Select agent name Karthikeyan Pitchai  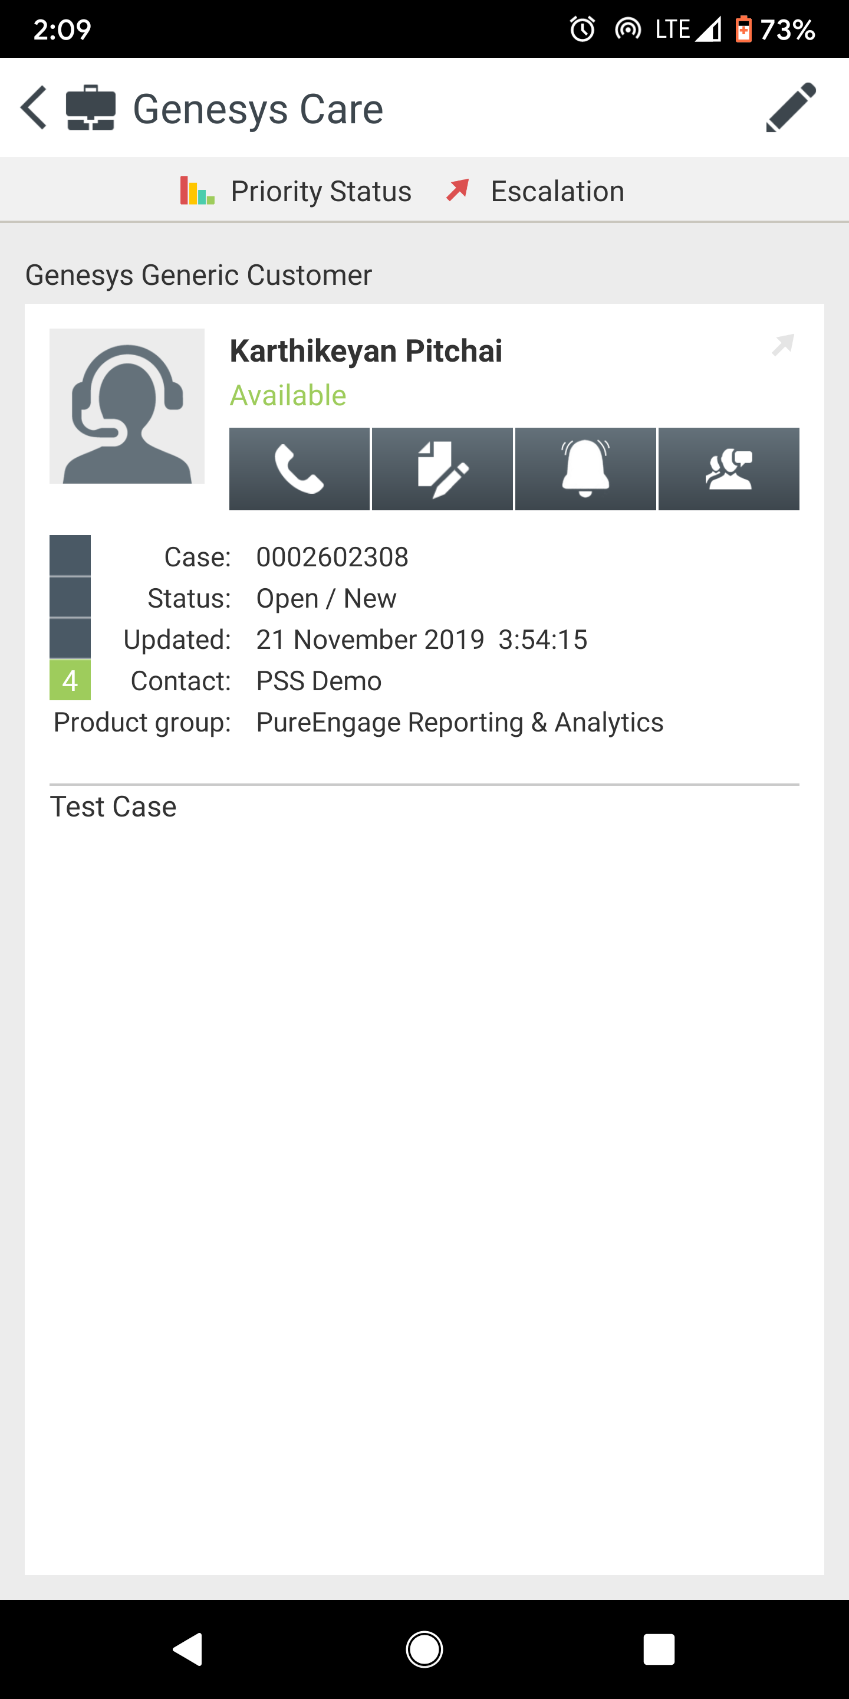point(366,351)
